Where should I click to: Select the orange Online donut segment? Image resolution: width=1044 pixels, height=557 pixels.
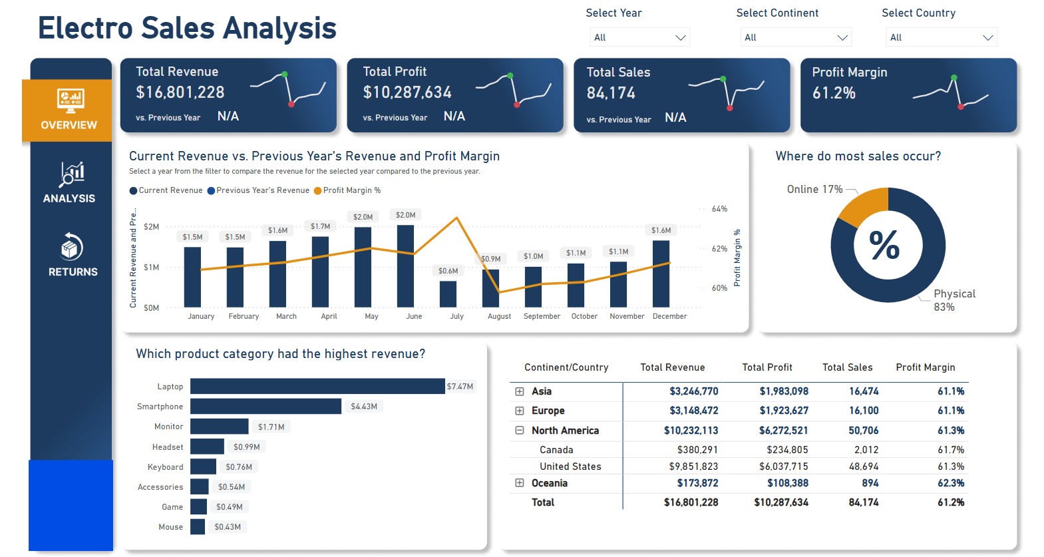[x=862, y=204]
